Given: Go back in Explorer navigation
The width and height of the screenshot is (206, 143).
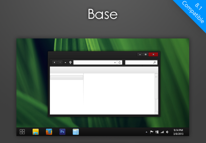Looking at the screenshot, I should tap(54, 62).
